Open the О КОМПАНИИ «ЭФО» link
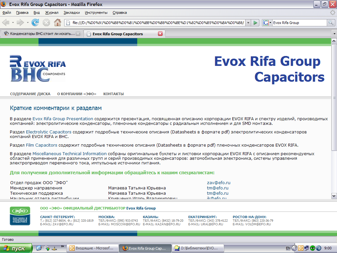 pyautogui.click(x=77, y=94)
